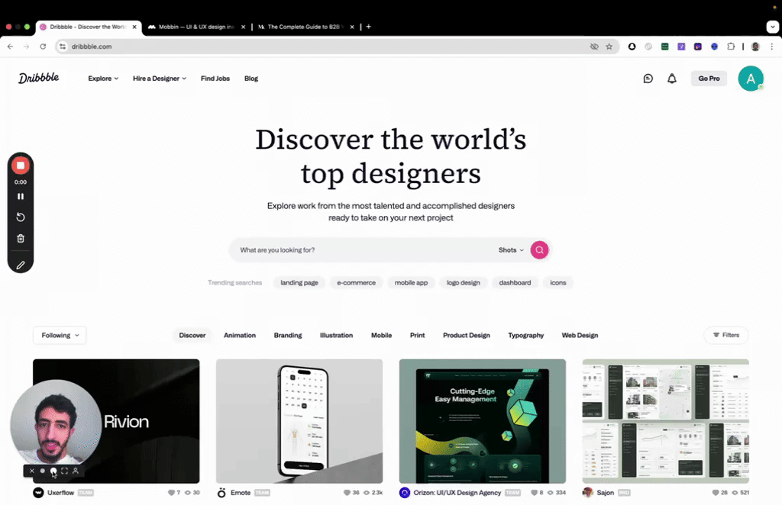Image resolution: width=782 pixels, height=505 pixels.
Task: Open the Dribbble logo home link
Action: [x=39, y=78]
